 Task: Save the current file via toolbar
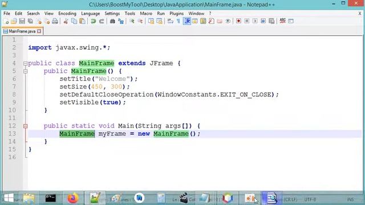click(22, 21)
